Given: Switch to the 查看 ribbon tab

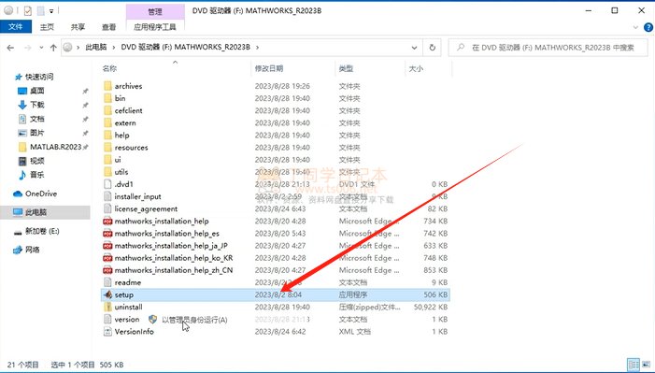Looking at the screenshot, I should [x=108, y=27].
